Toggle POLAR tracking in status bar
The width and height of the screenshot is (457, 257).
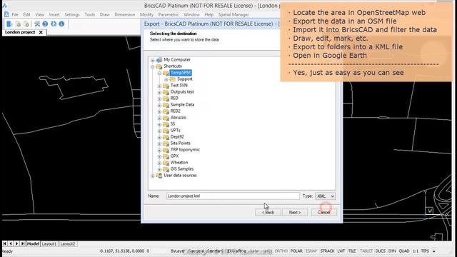click(296, 251)
